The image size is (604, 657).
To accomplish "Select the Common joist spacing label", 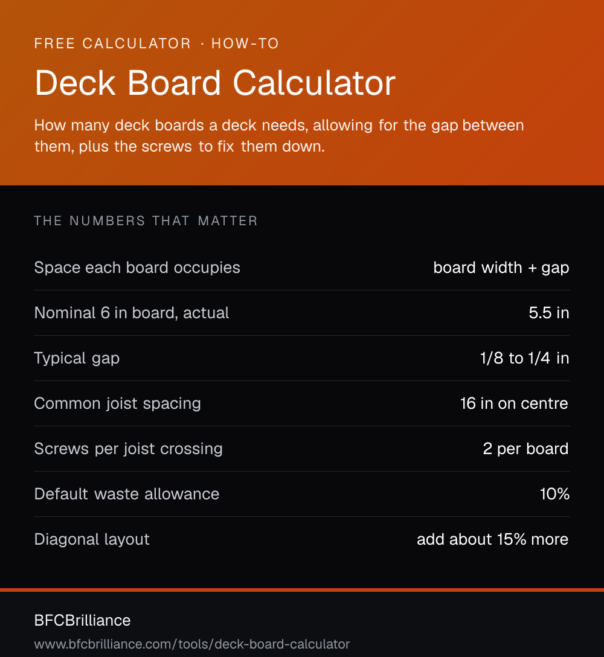I will pos(117,403).
